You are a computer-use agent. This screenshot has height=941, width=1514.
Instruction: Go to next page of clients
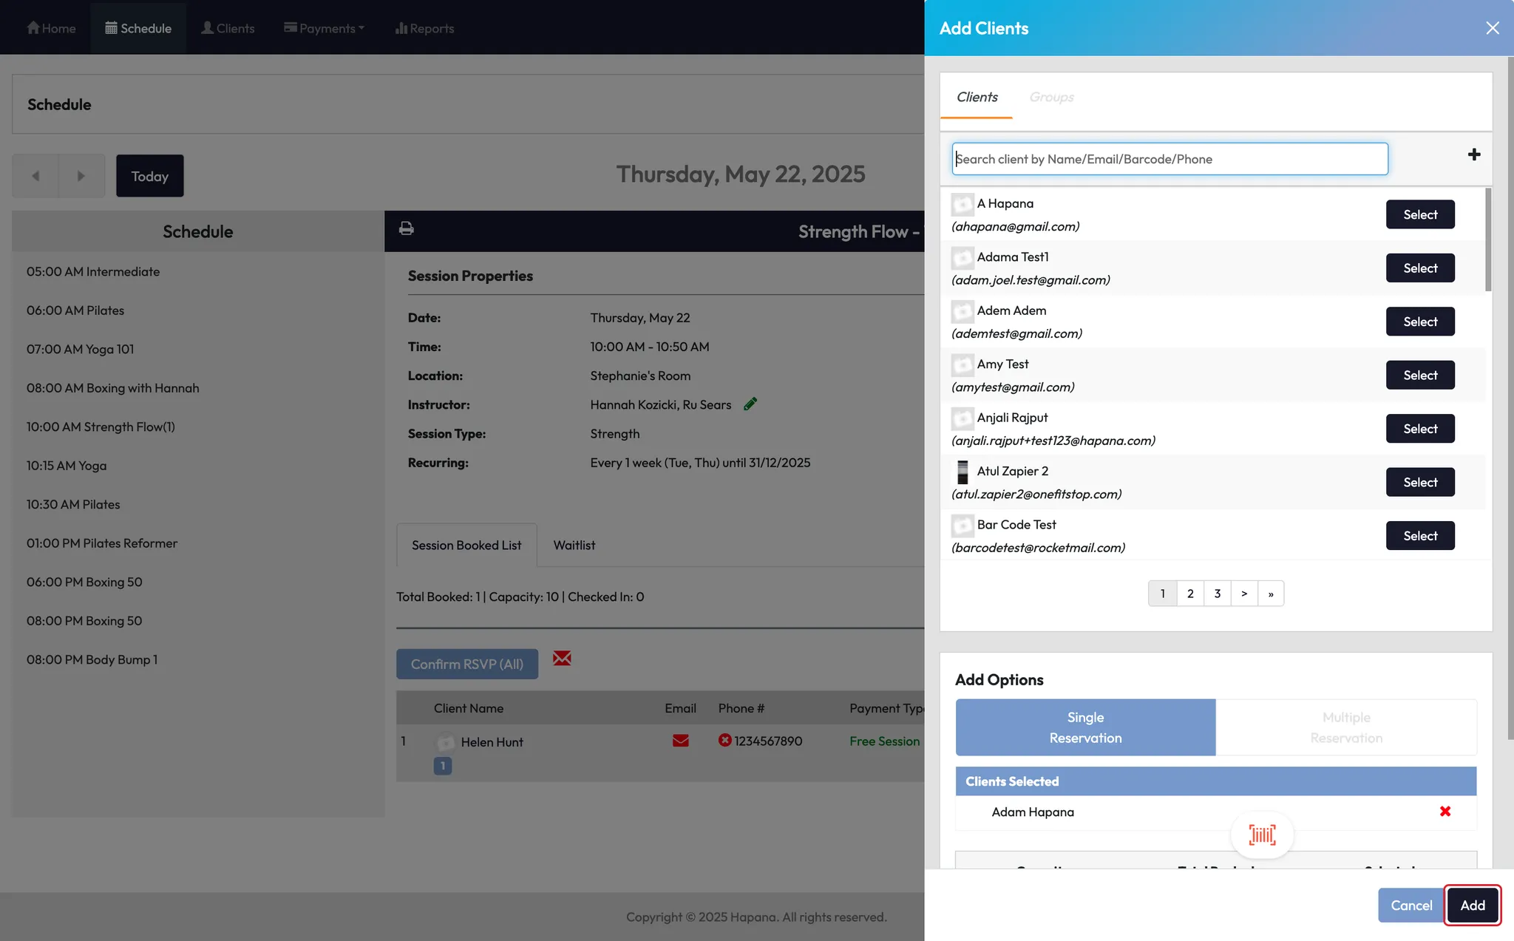click(x=1244, y=594)
